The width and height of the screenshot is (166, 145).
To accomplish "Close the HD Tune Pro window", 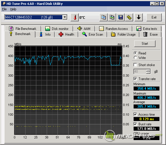I will (162, 4).
